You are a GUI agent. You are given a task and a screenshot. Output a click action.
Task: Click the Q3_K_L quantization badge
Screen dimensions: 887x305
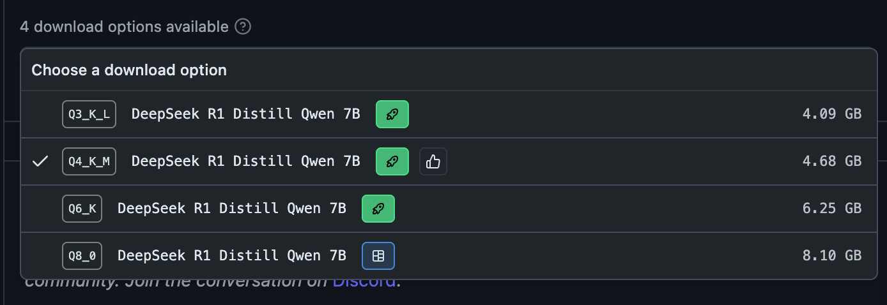(x=89, y=114)
